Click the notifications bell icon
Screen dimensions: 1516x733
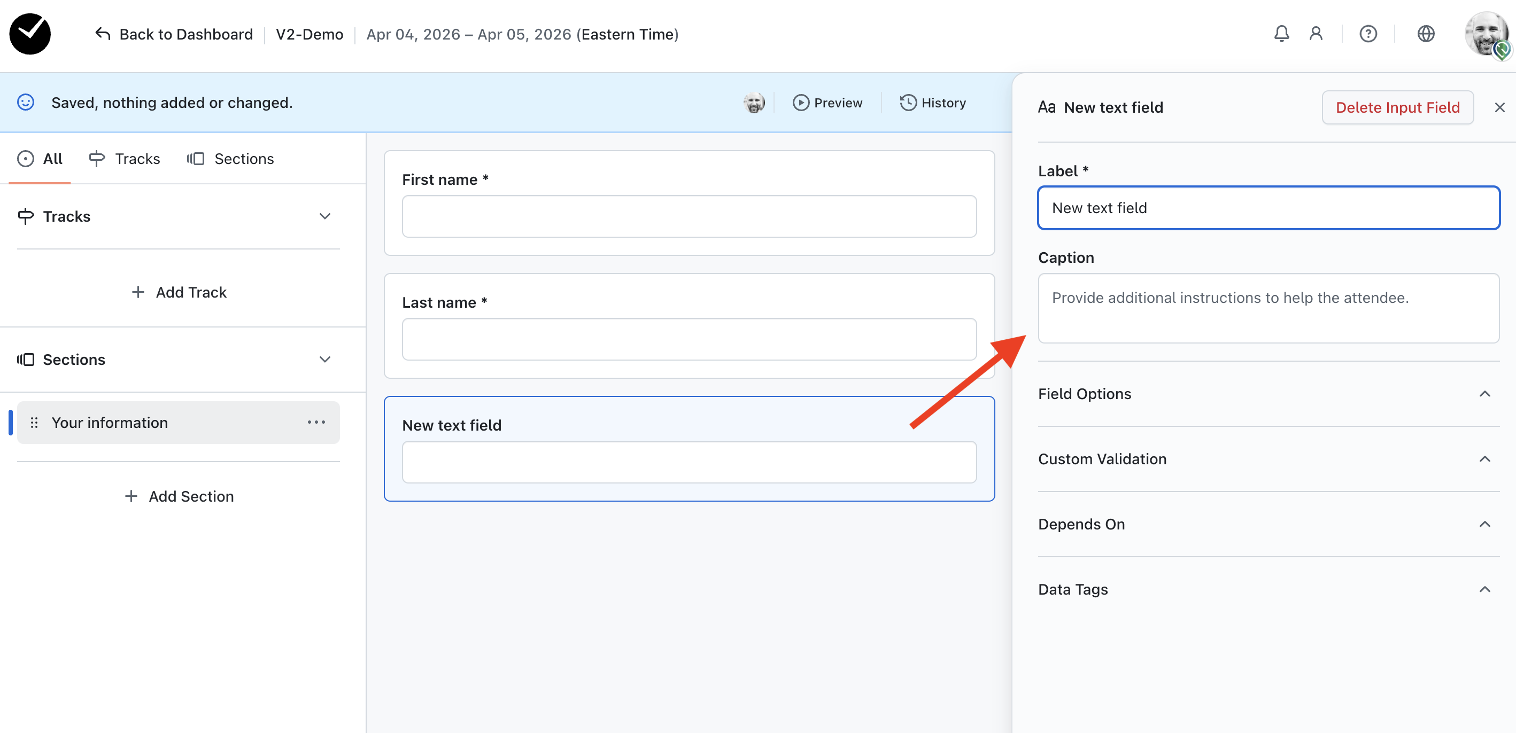(x=1281, y=34)
